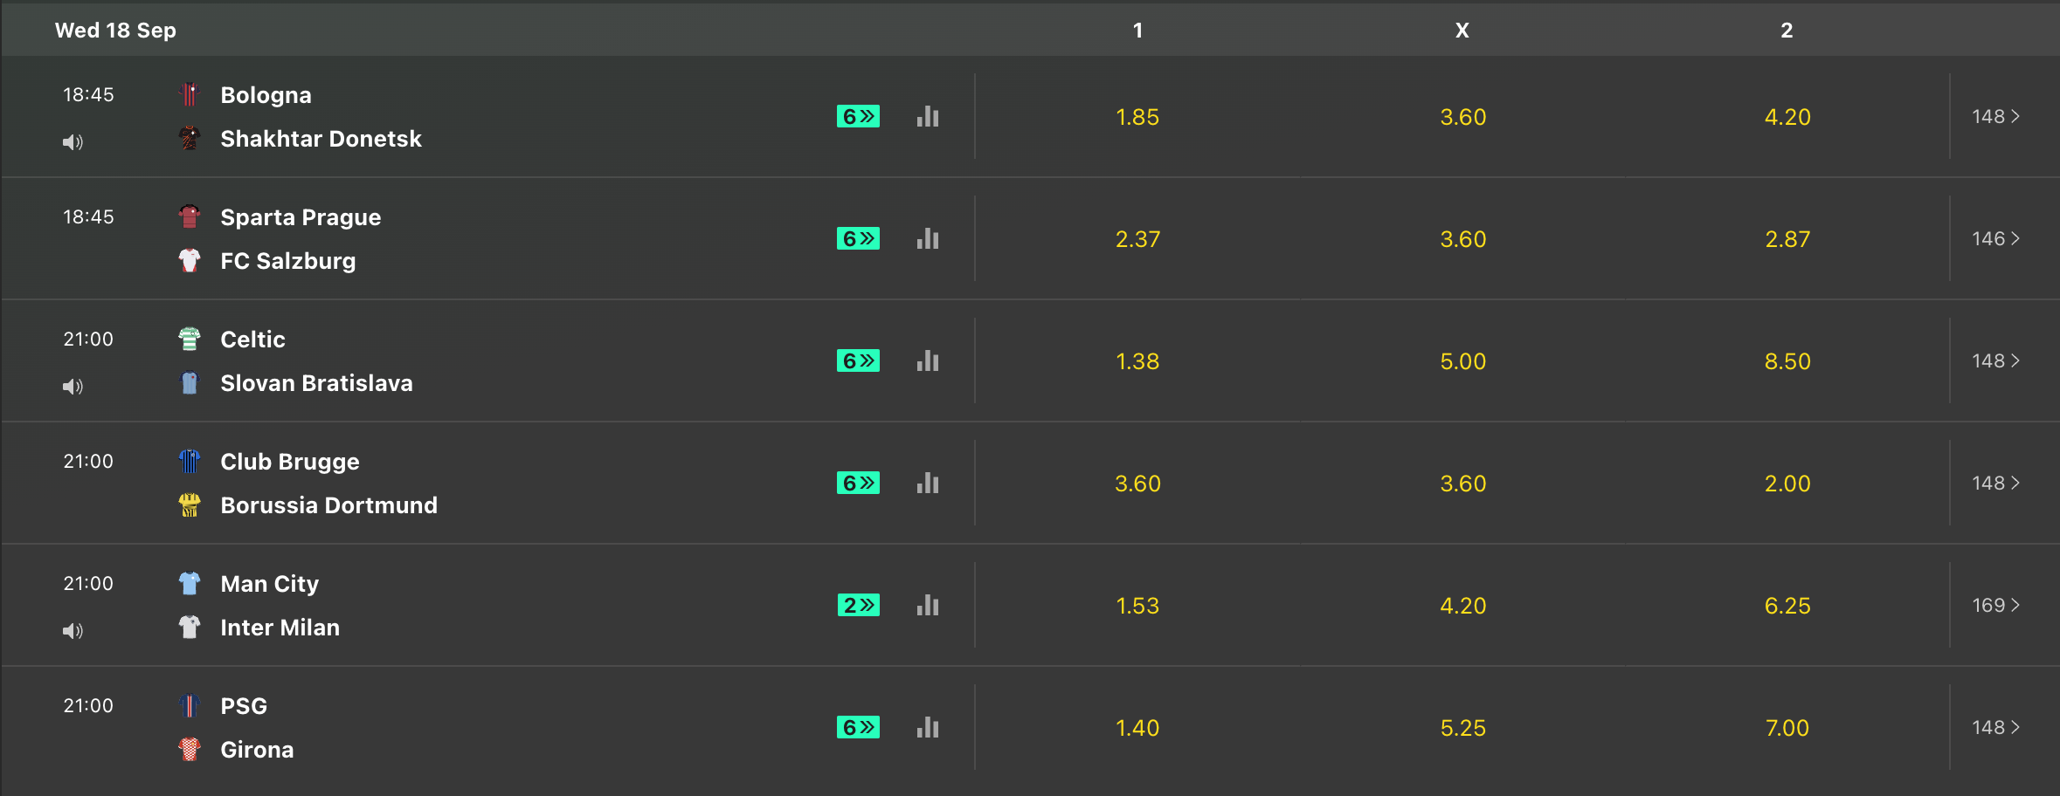
Task: View stats chart for PSG vs Girona
Action: click(x=927, y=728)
